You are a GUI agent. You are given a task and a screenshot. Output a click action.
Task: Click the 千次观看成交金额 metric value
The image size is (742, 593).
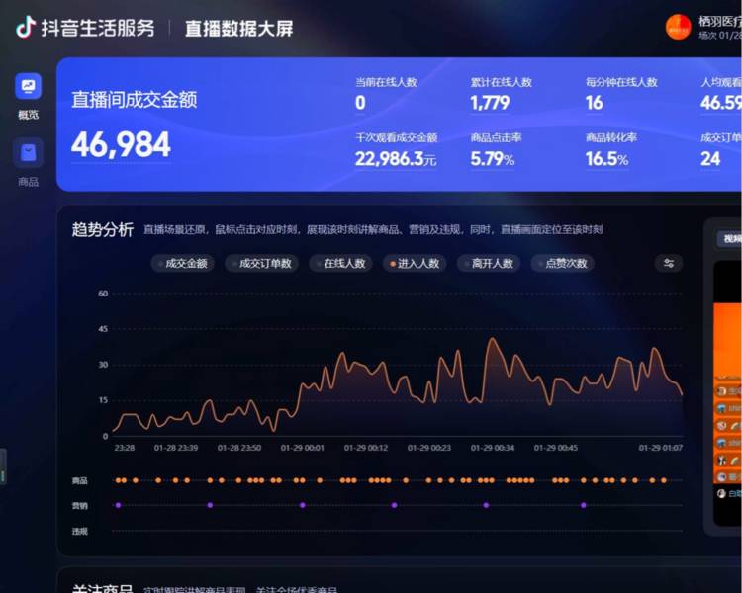[395, 158]
